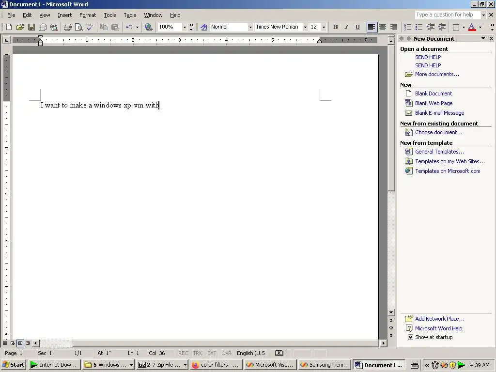Uncheck Show at startup checkbox
Screen dimensions: 496x372
410,337
